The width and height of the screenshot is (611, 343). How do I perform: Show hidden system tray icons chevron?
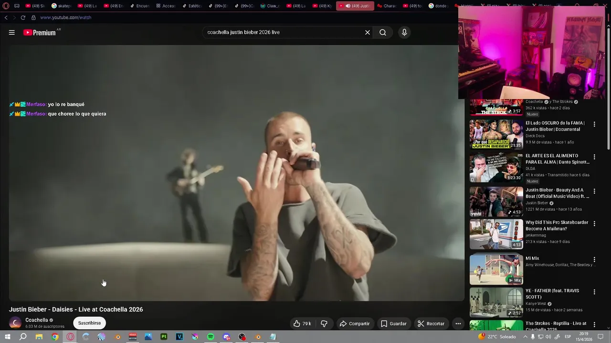tap(525, 337)
